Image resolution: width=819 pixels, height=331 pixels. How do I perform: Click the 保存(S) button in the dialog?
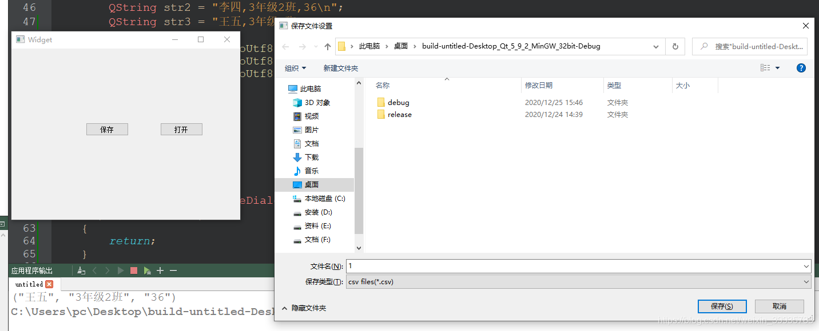(722, 306)
